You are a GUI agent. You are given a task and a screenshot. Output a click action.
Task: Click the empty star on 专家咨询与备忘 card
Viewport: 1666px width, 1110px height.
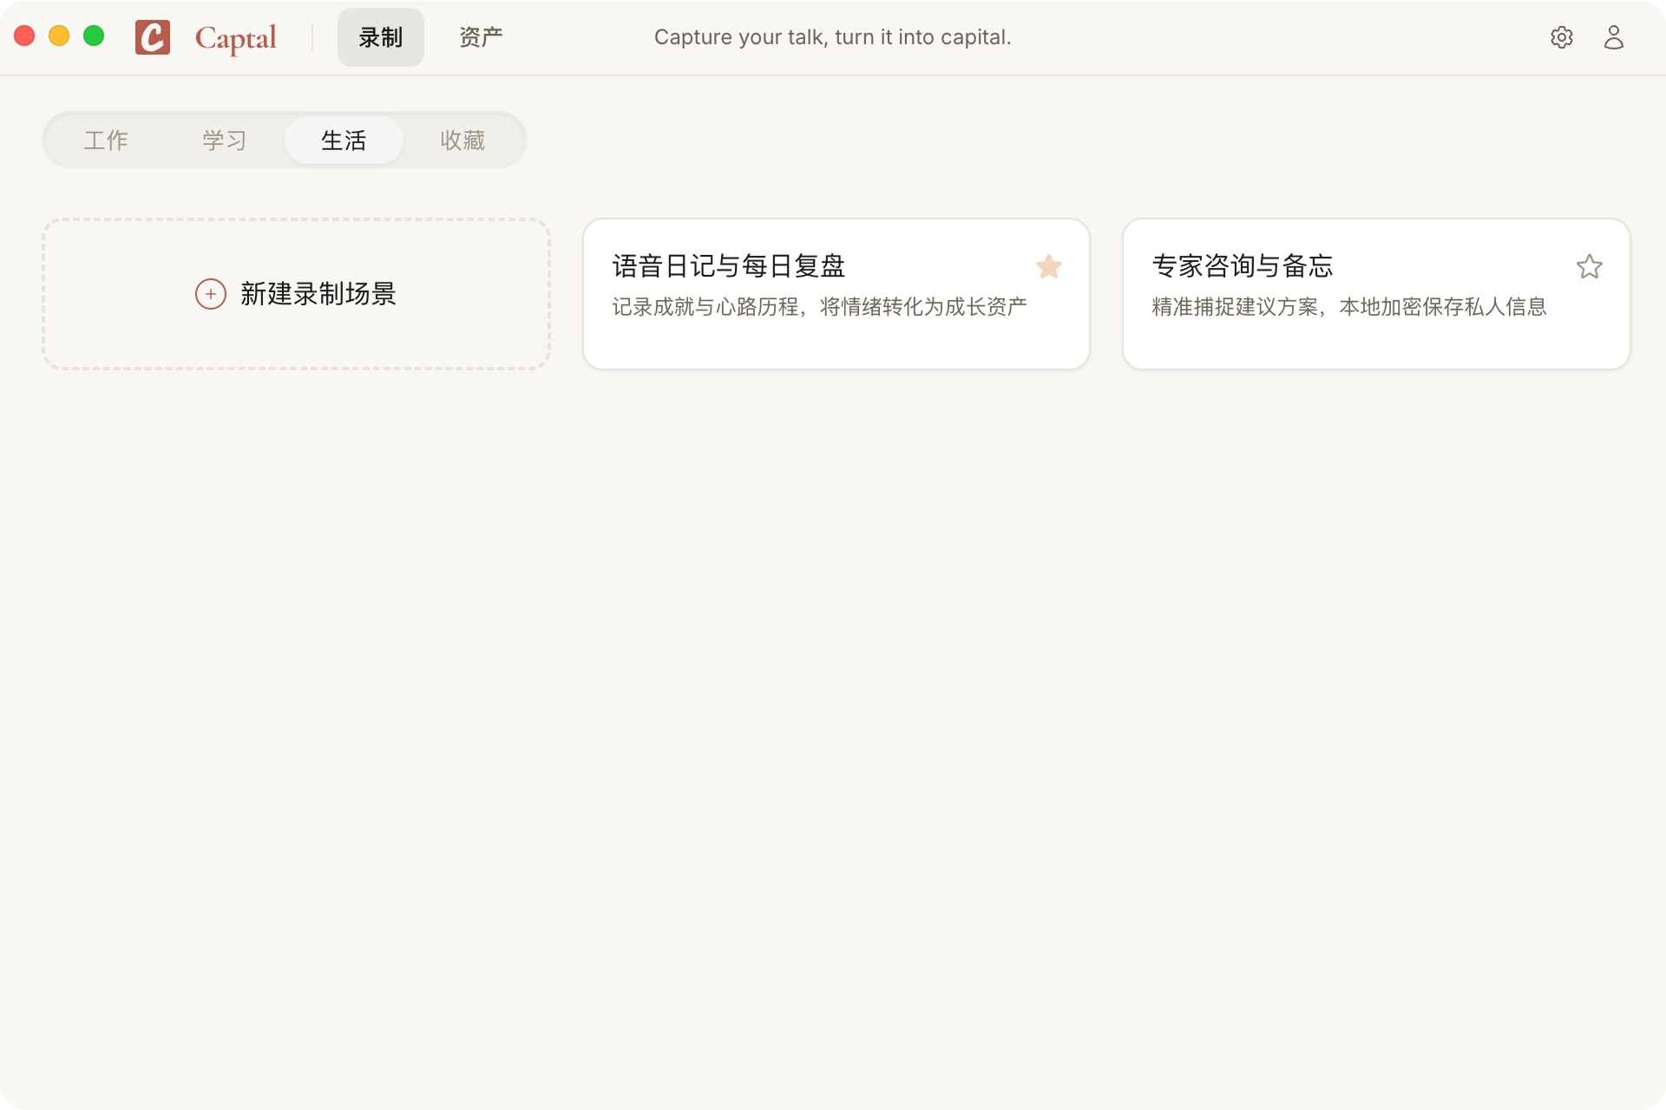coord(1590,266)
